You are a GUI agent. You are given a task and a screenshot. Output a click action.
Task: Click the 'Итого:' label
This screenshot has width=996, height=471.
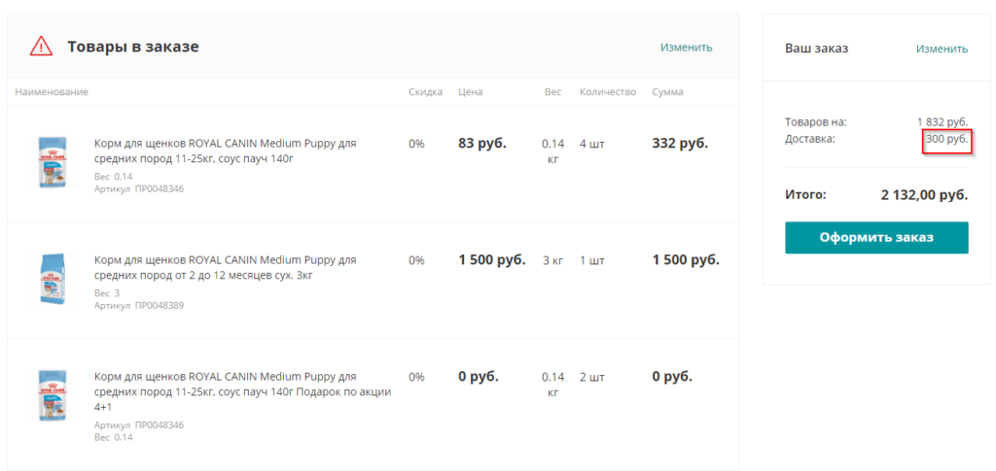point(805,194)
